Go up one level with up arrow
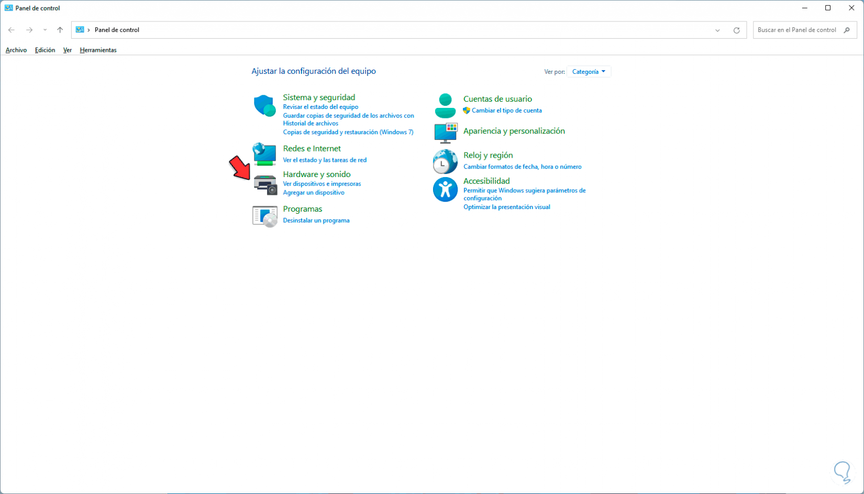The image size is (864, 494). (60, 30)
